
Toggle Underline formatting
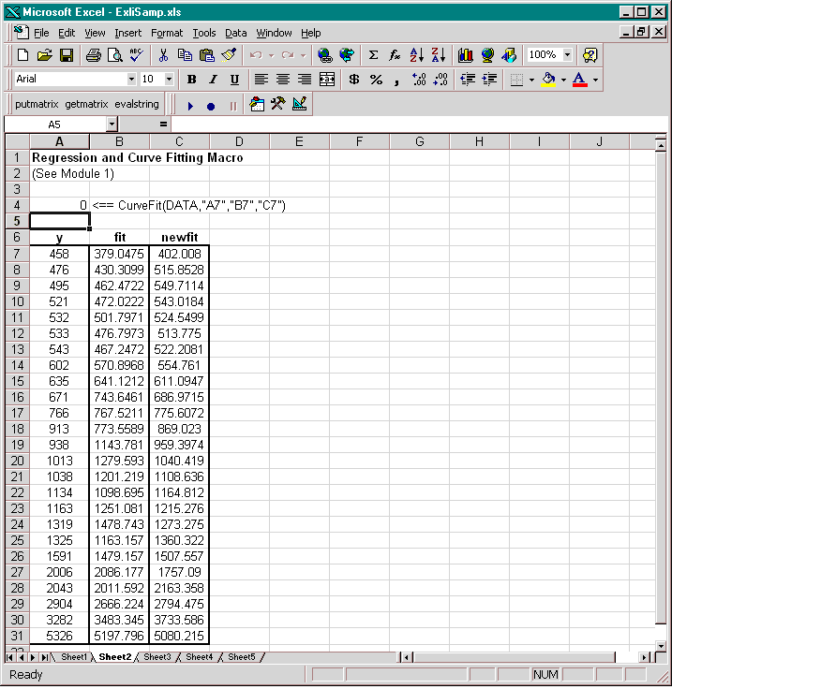point(234,80)
